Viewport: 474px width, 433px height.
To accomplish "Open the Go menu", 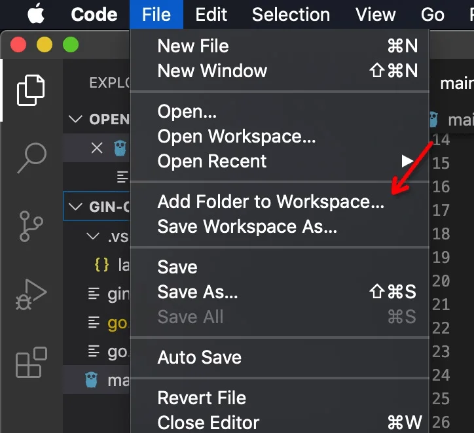I will coord(433,14).
